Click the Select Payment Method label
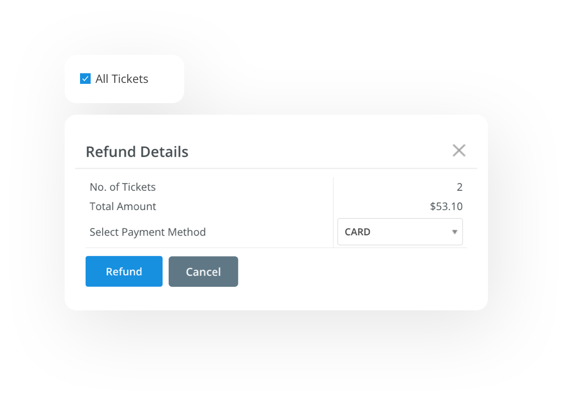Viewport: 568px width, 400px height. coord(148,232)
